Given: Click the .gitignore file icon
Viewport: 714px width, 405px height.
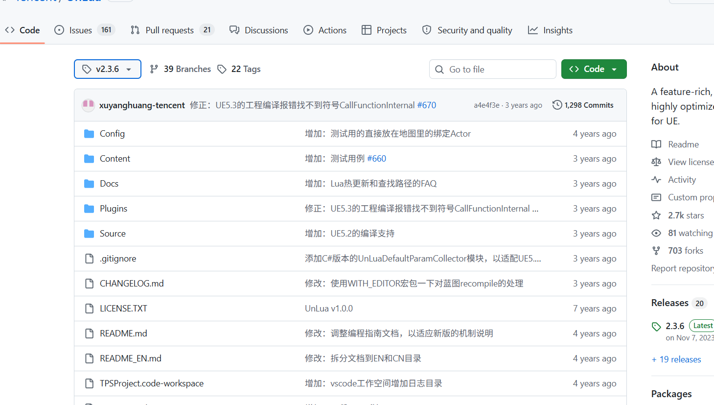Looking at the screenshot, I should [x=89, y=259].
